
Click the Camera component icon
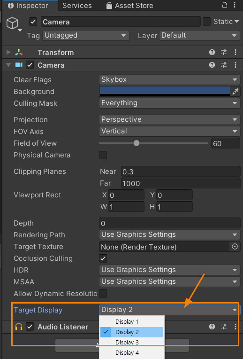click(x=19, y=65)
